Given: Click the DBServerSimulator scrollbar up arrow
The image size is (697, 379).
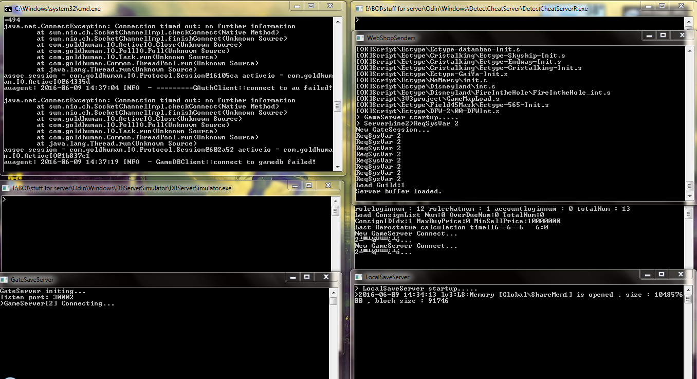Looking at the screenshot, I should pyautogui.click(x=335, y=200).
